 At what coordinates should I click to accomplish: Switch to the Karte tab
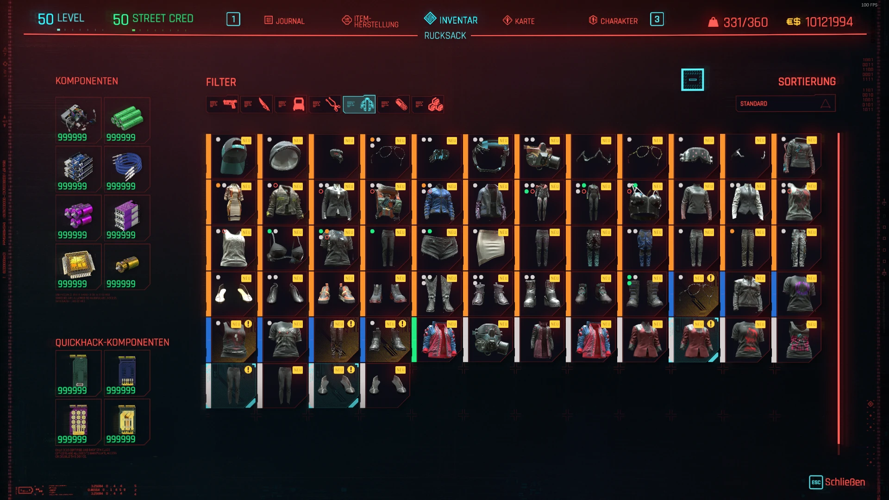(x=519, y=21)
